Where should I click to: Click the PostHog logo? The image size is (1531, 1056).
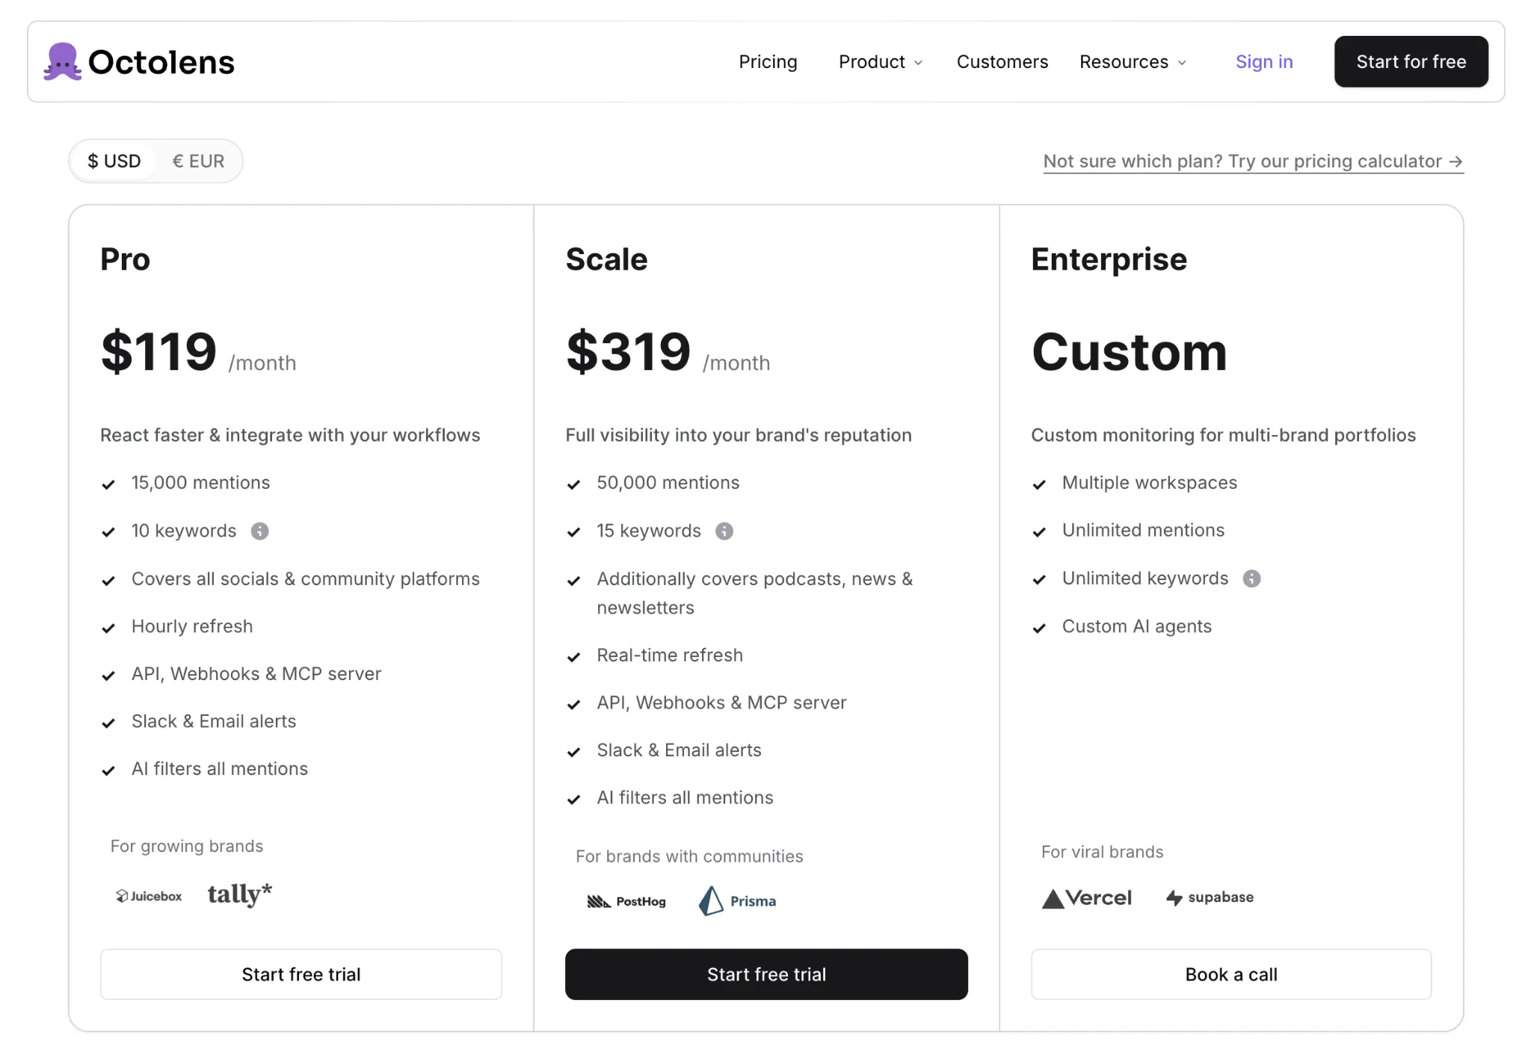626,901
